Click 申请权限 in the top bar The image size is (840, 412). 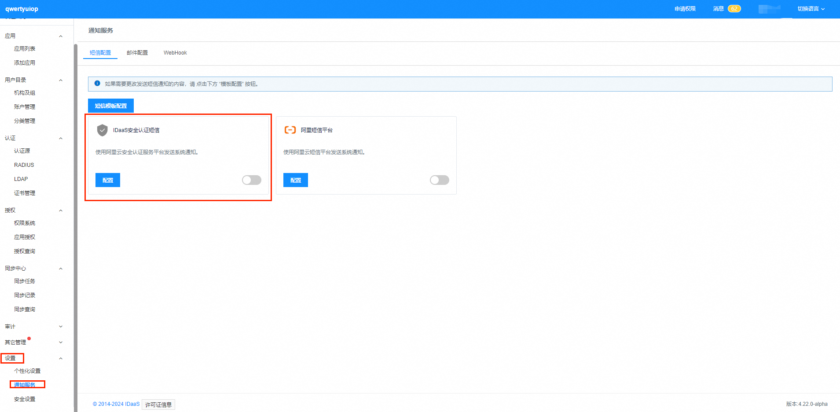(x=685, y=9)
